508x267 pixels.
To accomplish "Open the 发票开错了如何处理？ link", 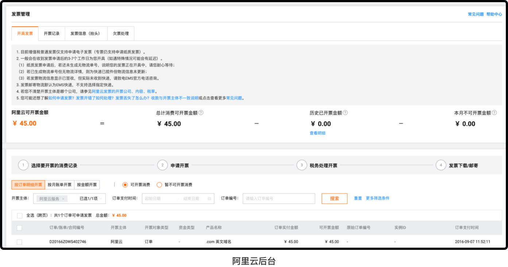I will tap(95, 98).
